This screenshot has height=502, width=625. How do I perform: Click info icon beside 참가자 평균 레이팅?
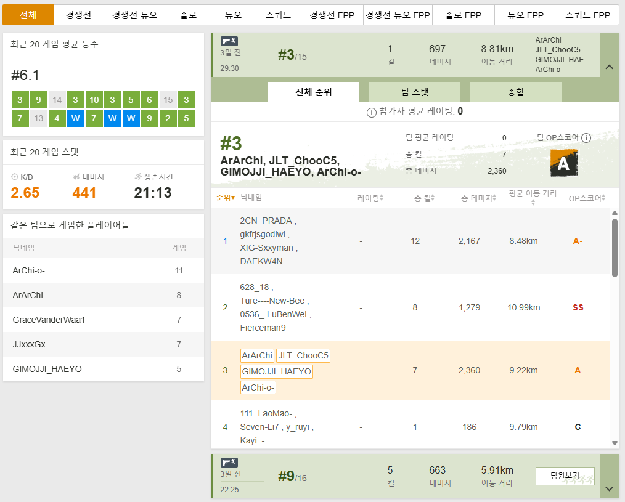coord(372,112)
